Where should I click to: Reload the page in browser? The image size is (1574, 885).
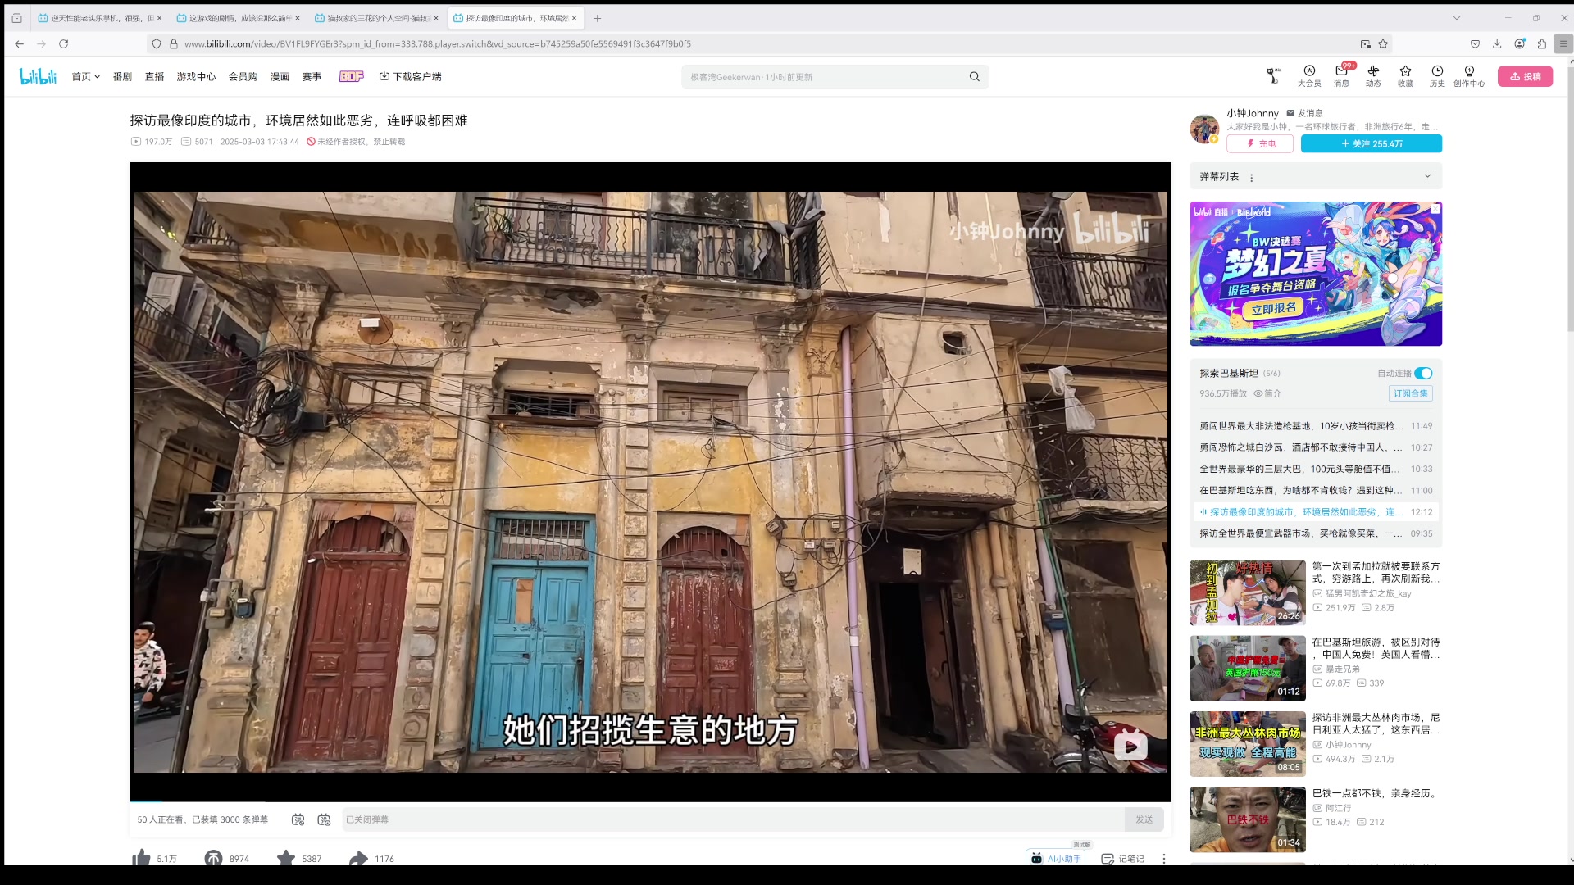(63, 43)
